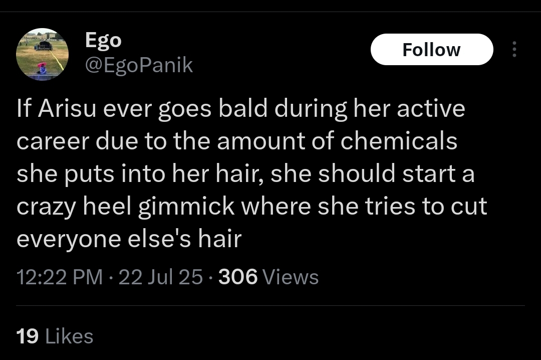Open the 12:22 PM timestamp link
The width and height of the screenshot is (541, 360).
(60, 277)
